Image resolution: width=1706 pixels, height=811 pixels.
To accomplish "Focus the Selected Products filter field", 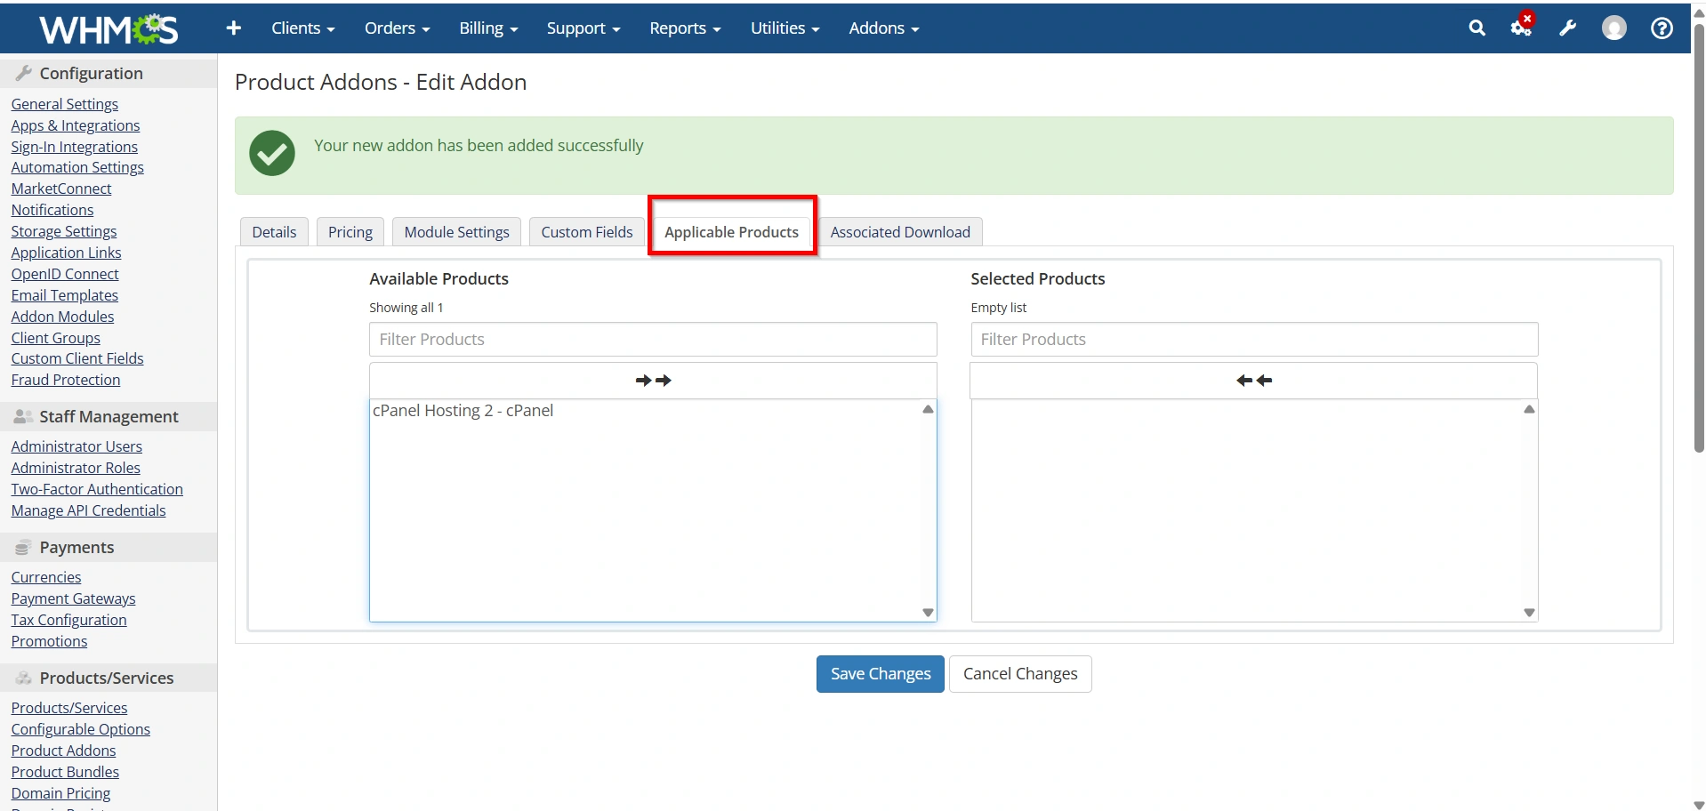I will 1254,340.
